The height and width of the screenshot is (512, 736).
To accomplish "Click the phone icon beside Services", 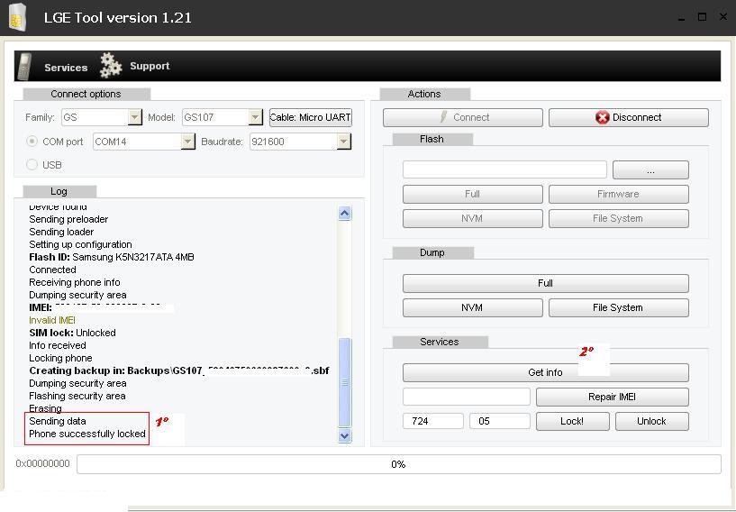I will 24,66.
